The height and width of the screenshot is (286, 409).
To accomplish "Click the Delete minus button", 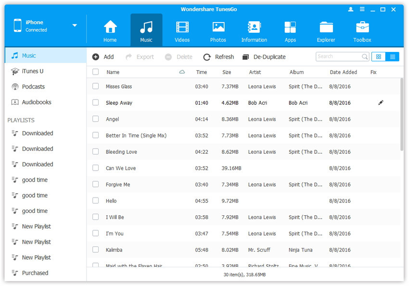I will pyautogui.click(x=179, y=57).
